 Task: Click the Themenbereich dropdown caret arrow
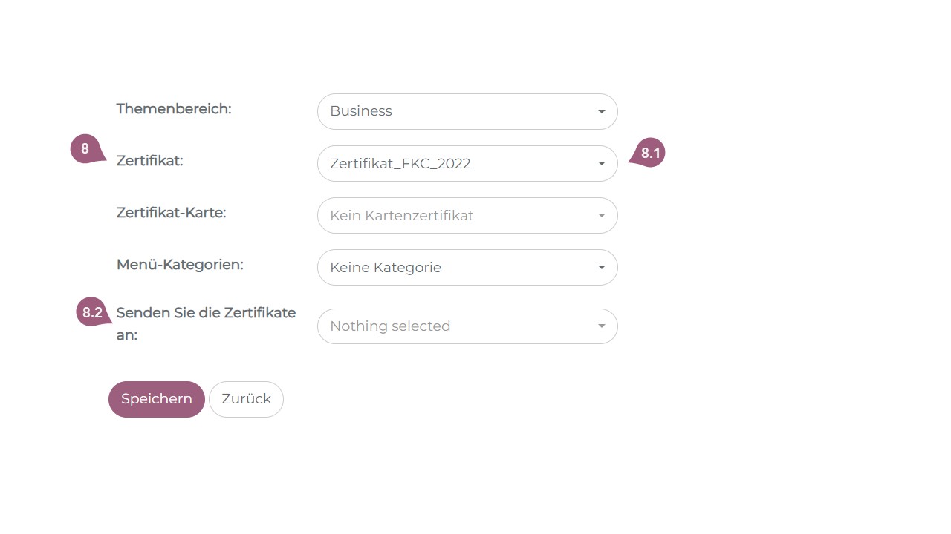click(601, 112)
